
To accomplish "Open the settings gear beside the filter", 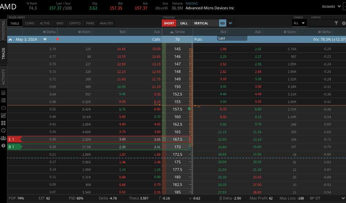I will point(344,23).
